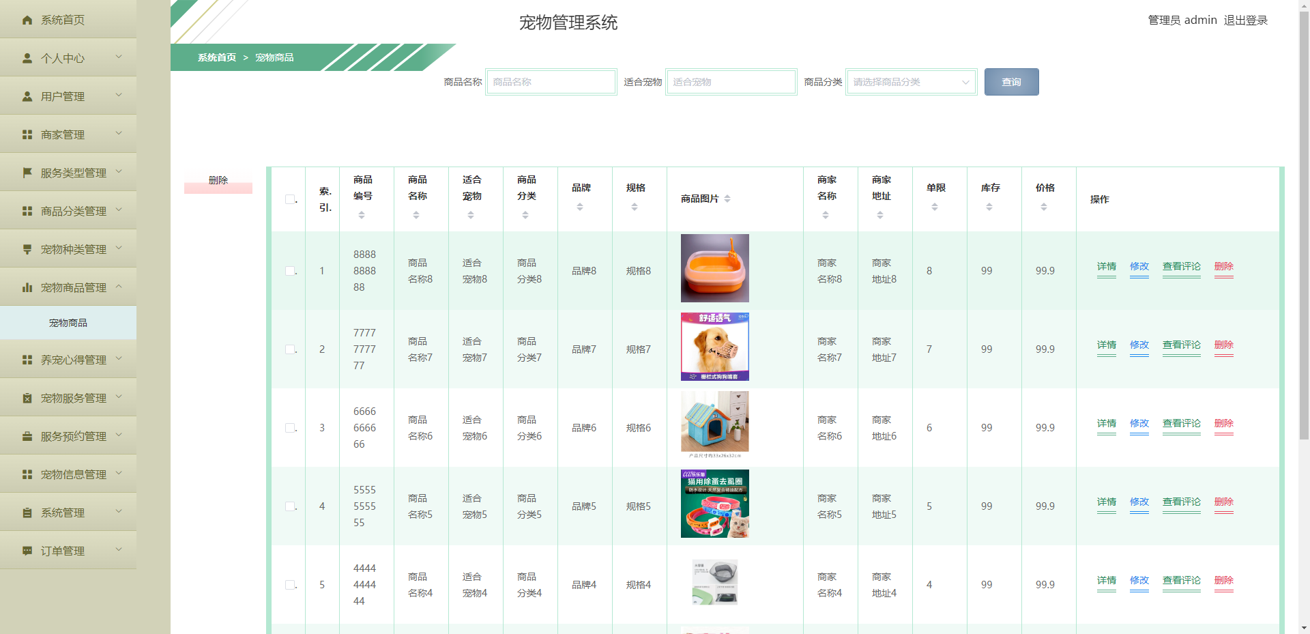Check the select-all checkbox in table header
Viewport: 1310px width, 634px height.
(x=289, y=199)
